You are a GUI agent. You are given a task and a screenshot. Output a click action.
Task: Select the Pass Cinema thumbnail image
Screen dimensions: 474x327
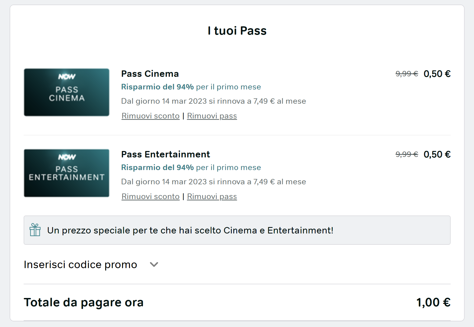point(67,92)
